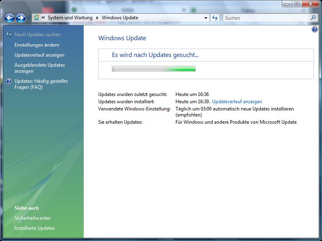Expand the arrow after 'System und Wartung'
This screenshot has height=241, width=322.
pyautogui.click(x=97, y=18)
